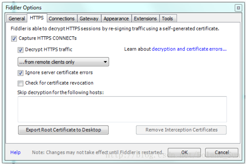Open the Connections tab
Viewport: 246px width, 164px height.
point(61,19)
